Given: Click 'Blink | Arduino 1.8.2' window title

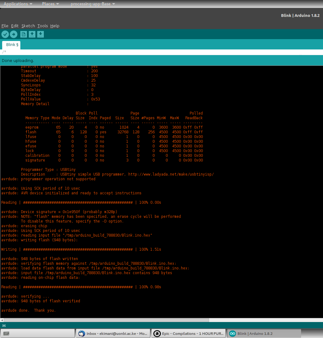Looking at the screenshot, I should click(x=300, y=16).
